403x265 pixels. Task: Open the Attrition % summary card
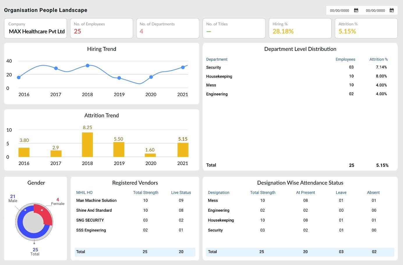[366, 28]
